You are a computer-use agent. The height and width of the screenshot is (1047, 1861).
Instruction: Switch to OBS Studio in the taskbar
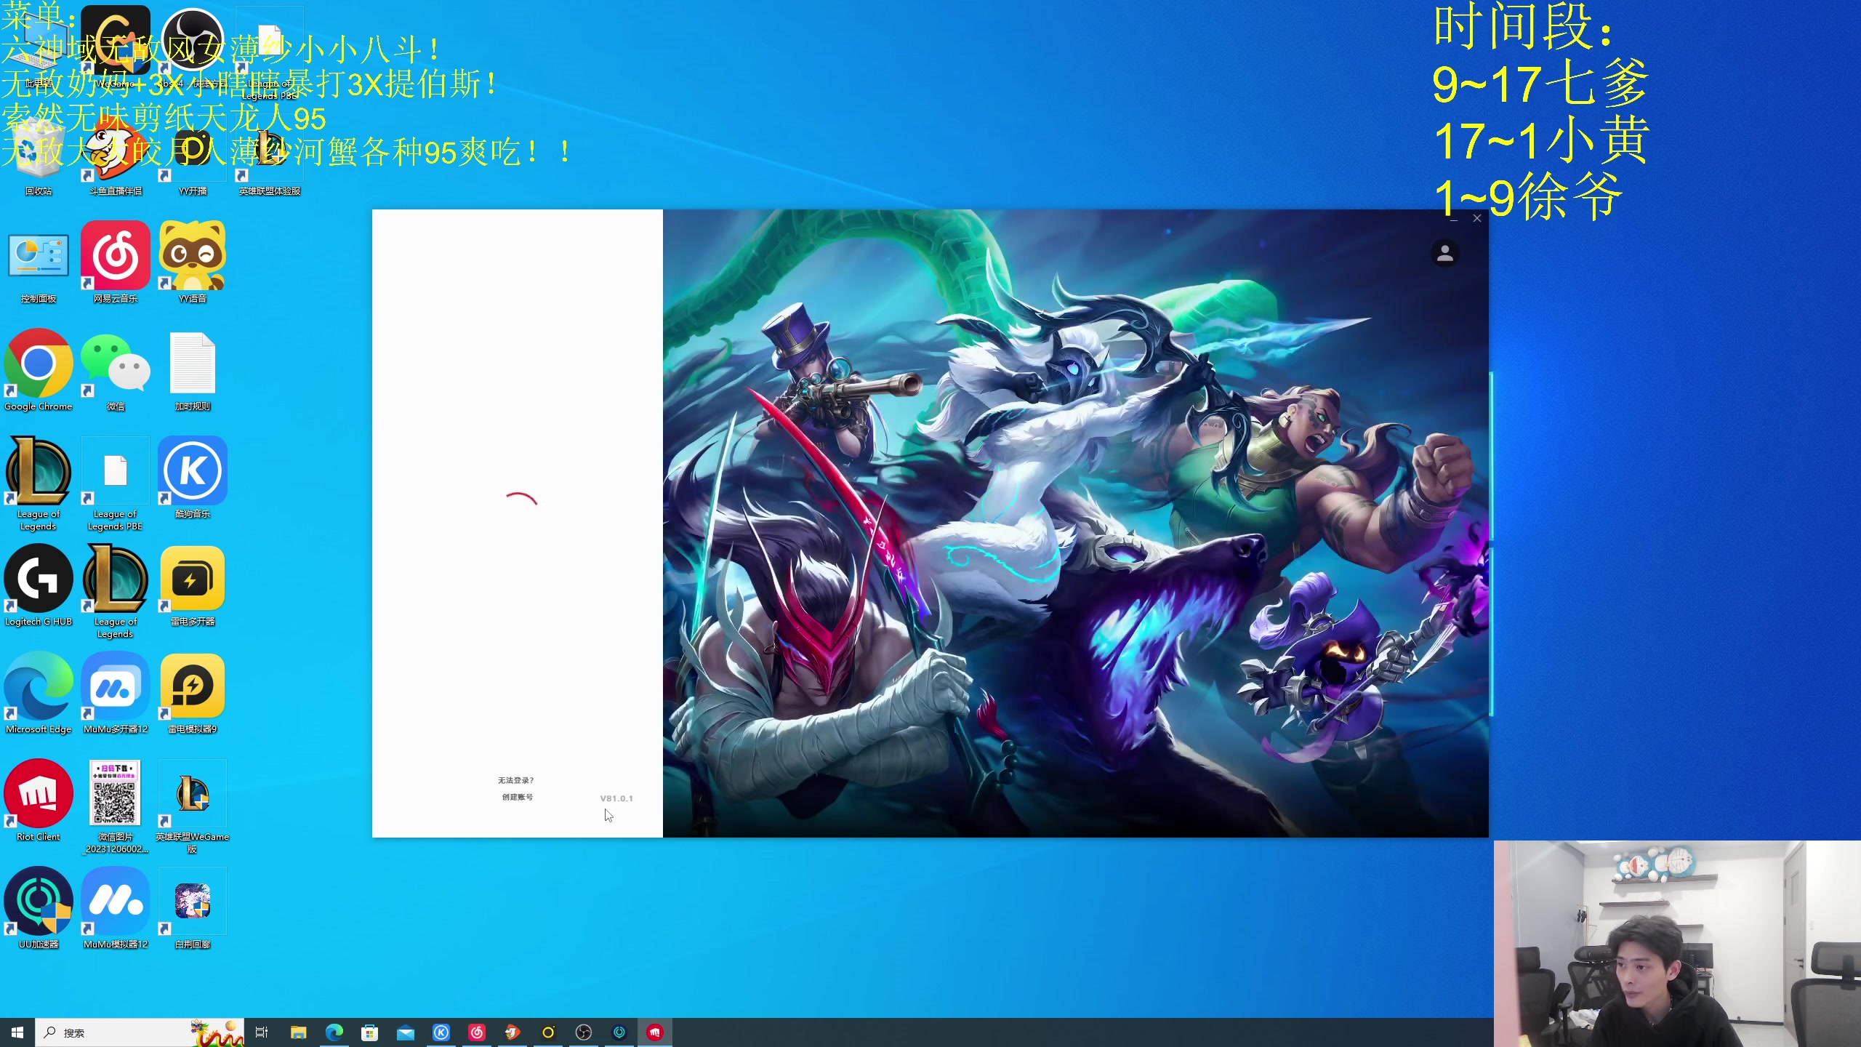pyautogui.click(x=584, y=1032)
